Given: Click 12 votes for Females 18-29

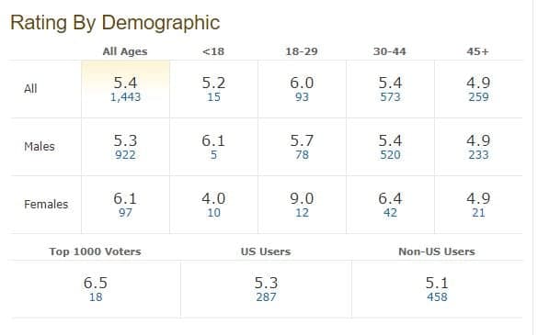Looking at the screenshot, I should pos(302,213).
